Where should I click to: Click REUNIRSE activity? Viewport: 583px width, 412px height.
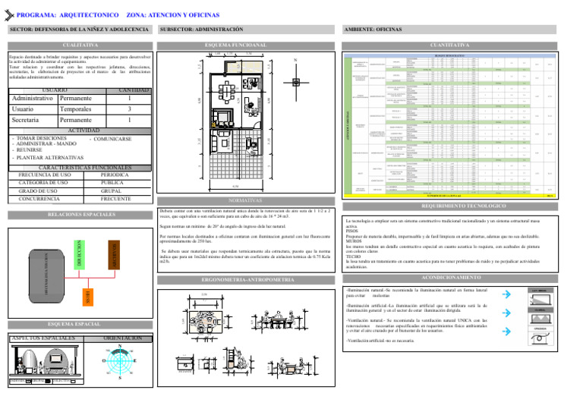[29, 150]
